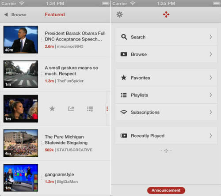Screen dimensions: 221x196
Task: Expand the Browse row chevron
Action: pos(211,54)
